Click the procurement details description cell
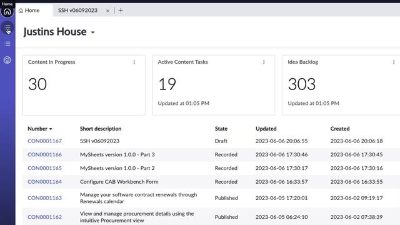Viewport: 400px width, 225px height. [137, 217]
